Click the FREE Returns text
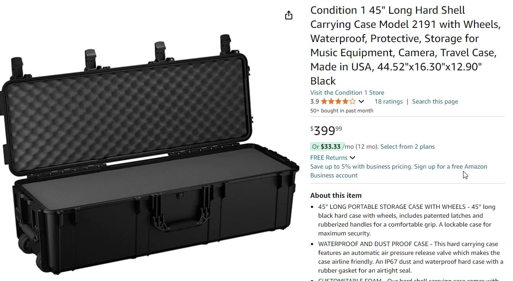This screenshot has width=513, height=281. (x=329, y=158)
